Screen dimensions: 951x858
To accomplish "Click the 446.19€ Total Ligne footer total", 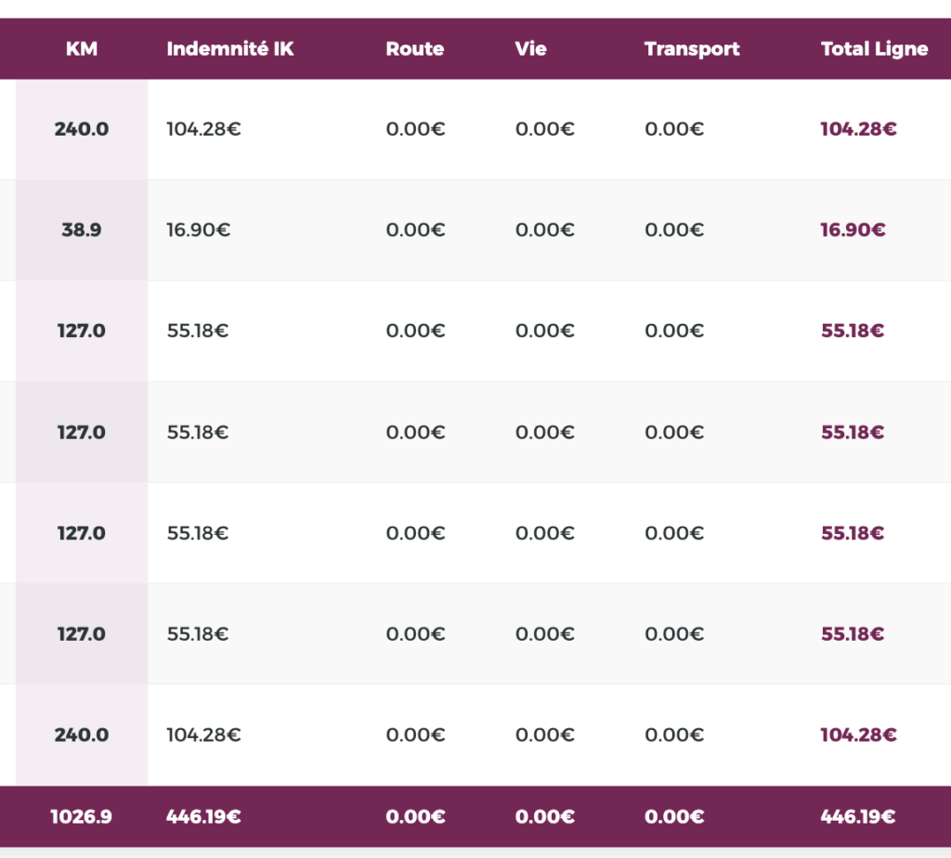I will 857,817.
